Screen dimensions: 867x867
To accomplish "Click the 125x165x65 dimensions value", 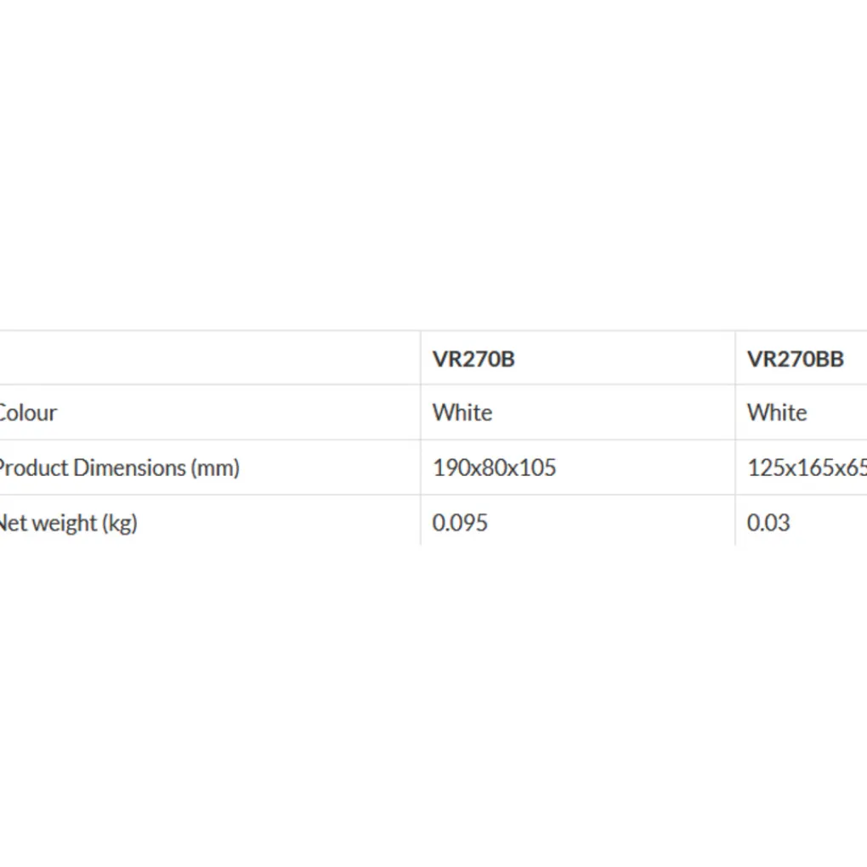I will (806, 467).
